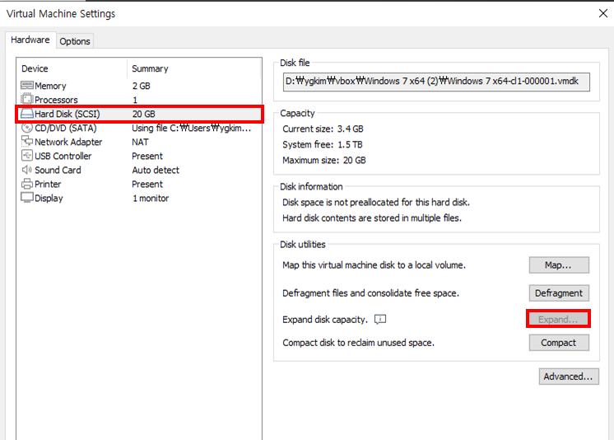Image resolution: width=614 pixels, height=440 pixels.
Task: Click the NAT network summary value
Action: [140, 142]
